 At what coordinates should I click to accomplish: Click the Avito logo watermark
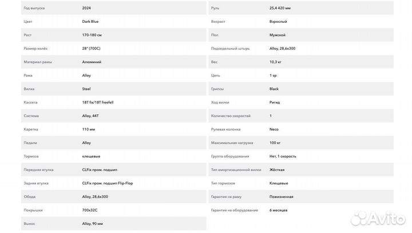(377, 218)
